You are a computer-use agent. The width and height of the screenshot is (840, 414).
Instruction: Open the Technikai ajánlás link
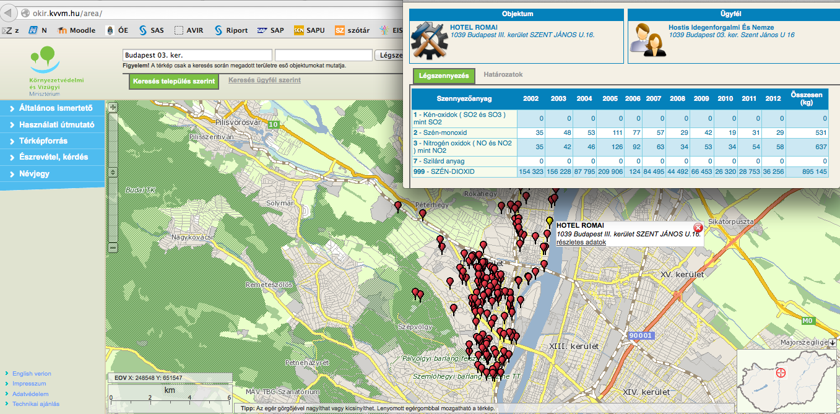36,403
